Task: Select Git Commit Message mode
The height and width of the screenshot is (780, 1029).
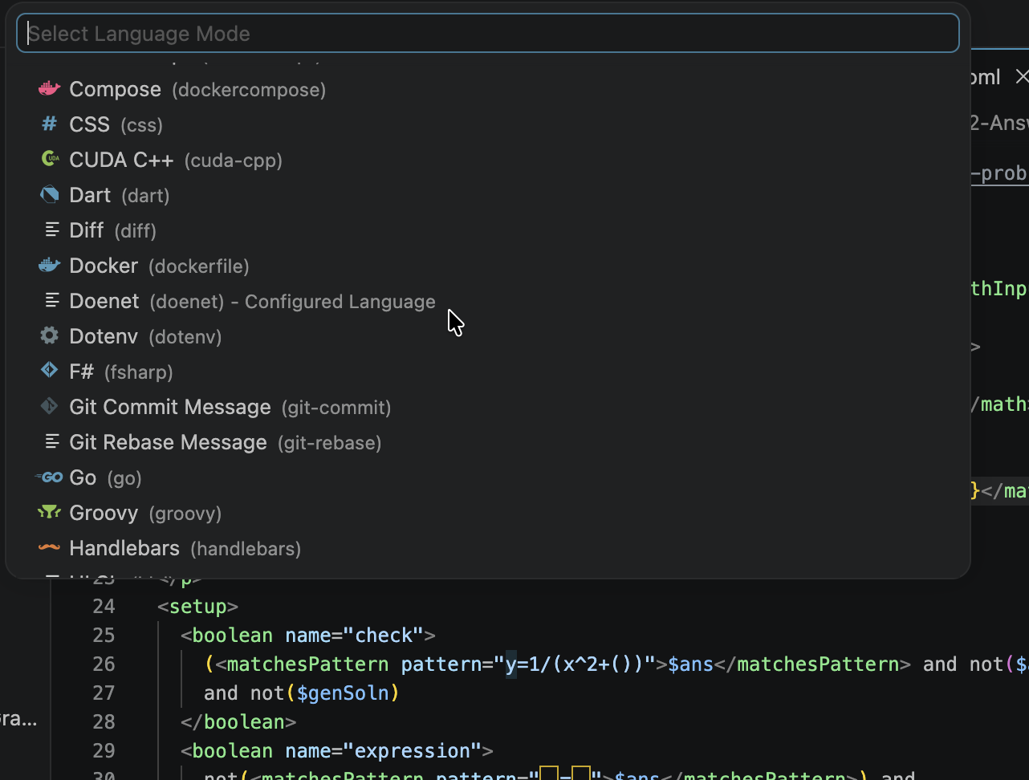Action: (x=487, y=407)
